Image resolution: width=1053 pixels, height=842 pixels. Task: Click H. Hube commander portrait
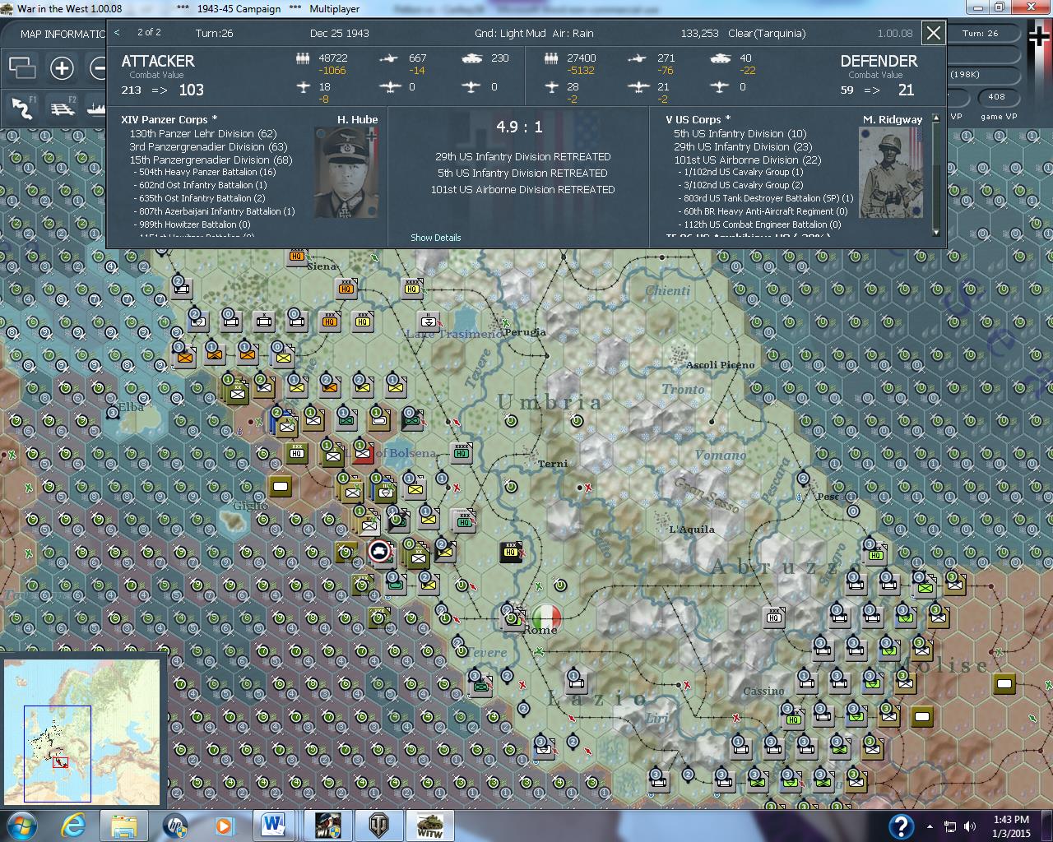pos(346,172)
